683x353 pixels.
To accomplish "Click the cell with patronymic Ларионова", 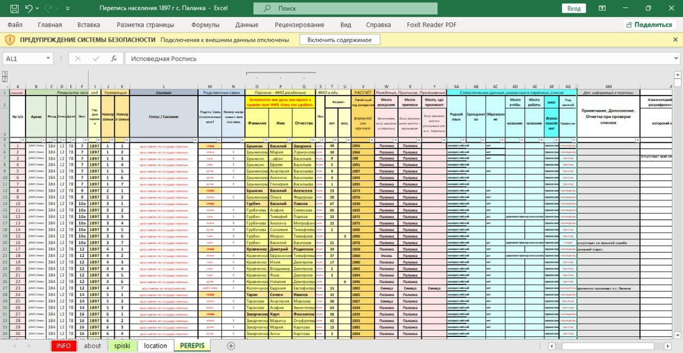I will (303, 152).
